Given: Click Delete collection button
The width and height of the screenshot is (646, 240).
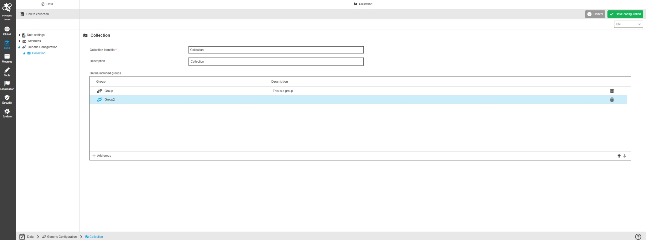Looking at the screenshot, I should (35, 14).
